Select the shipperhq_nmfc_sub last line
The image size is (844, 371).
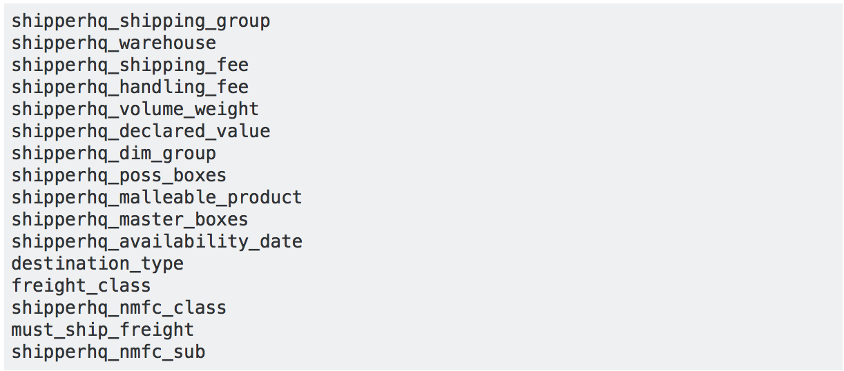tap(108, 352)
